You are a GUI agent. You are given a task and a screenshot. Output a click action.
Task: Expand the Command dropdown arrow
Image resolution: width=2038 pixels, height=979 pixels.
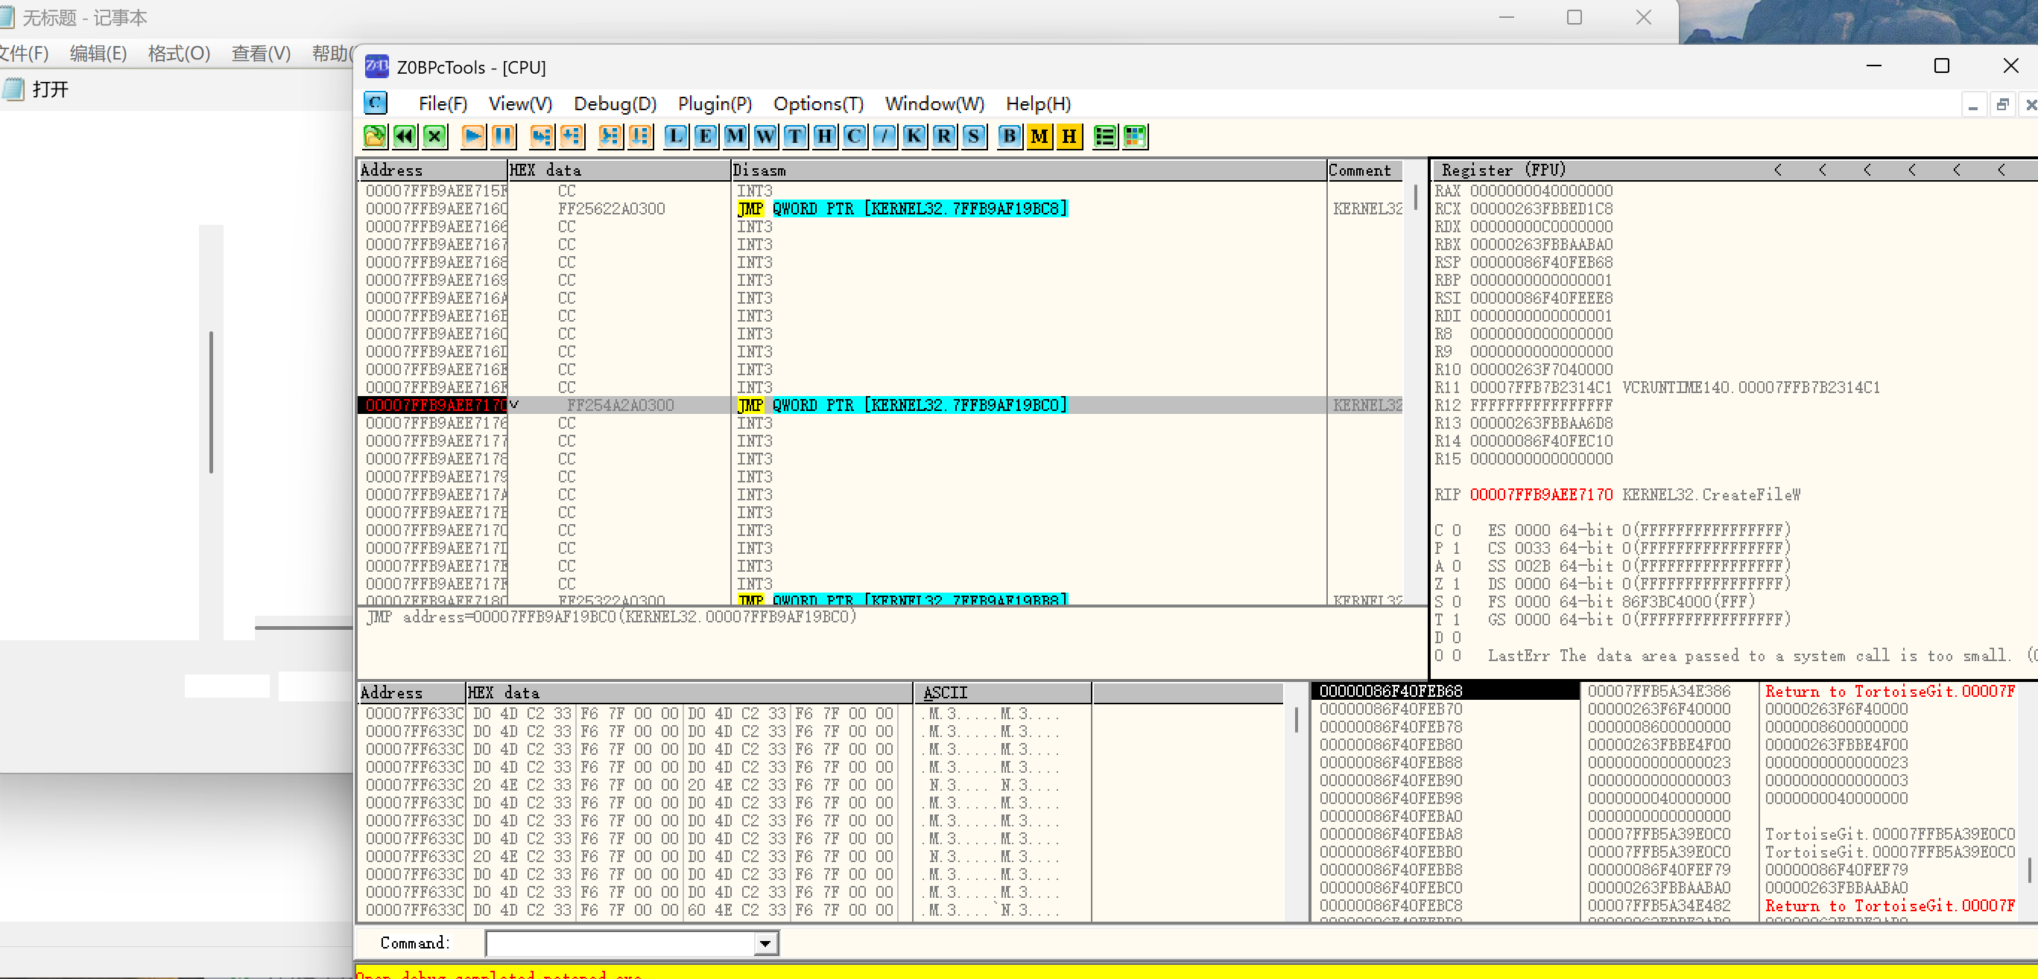click(x=765, y=943)
